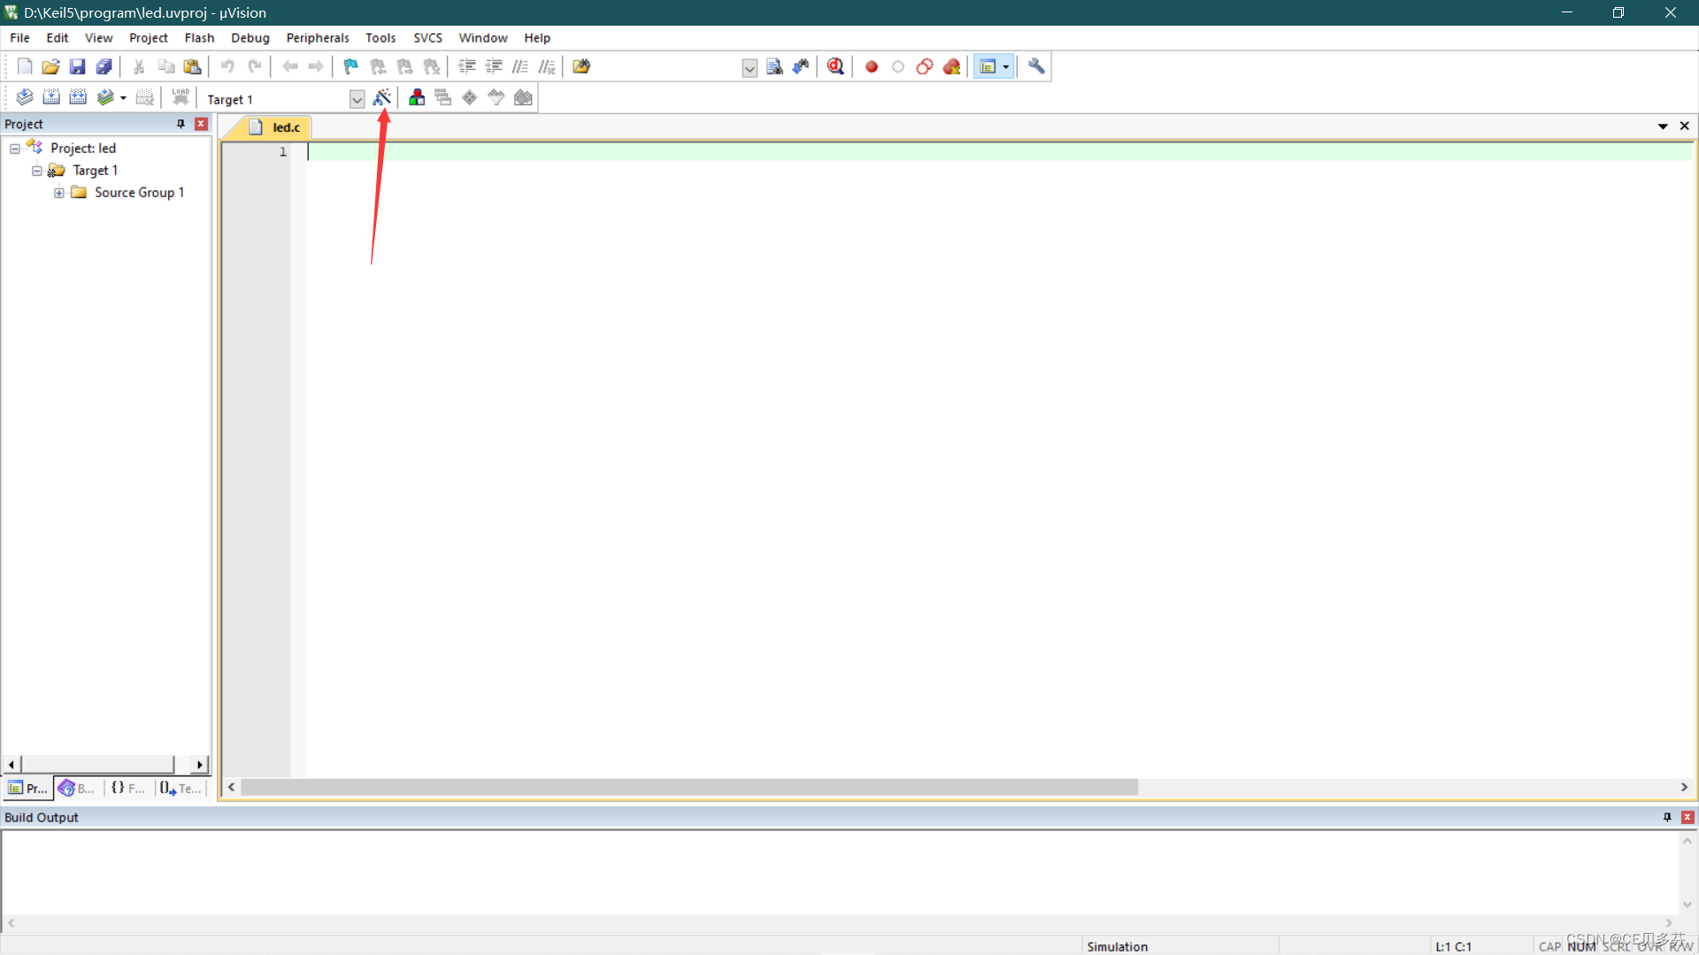Open Manage Project Items colored blocks icon
This screenshot has height=955, width=1699.
[x=417, y=97]
